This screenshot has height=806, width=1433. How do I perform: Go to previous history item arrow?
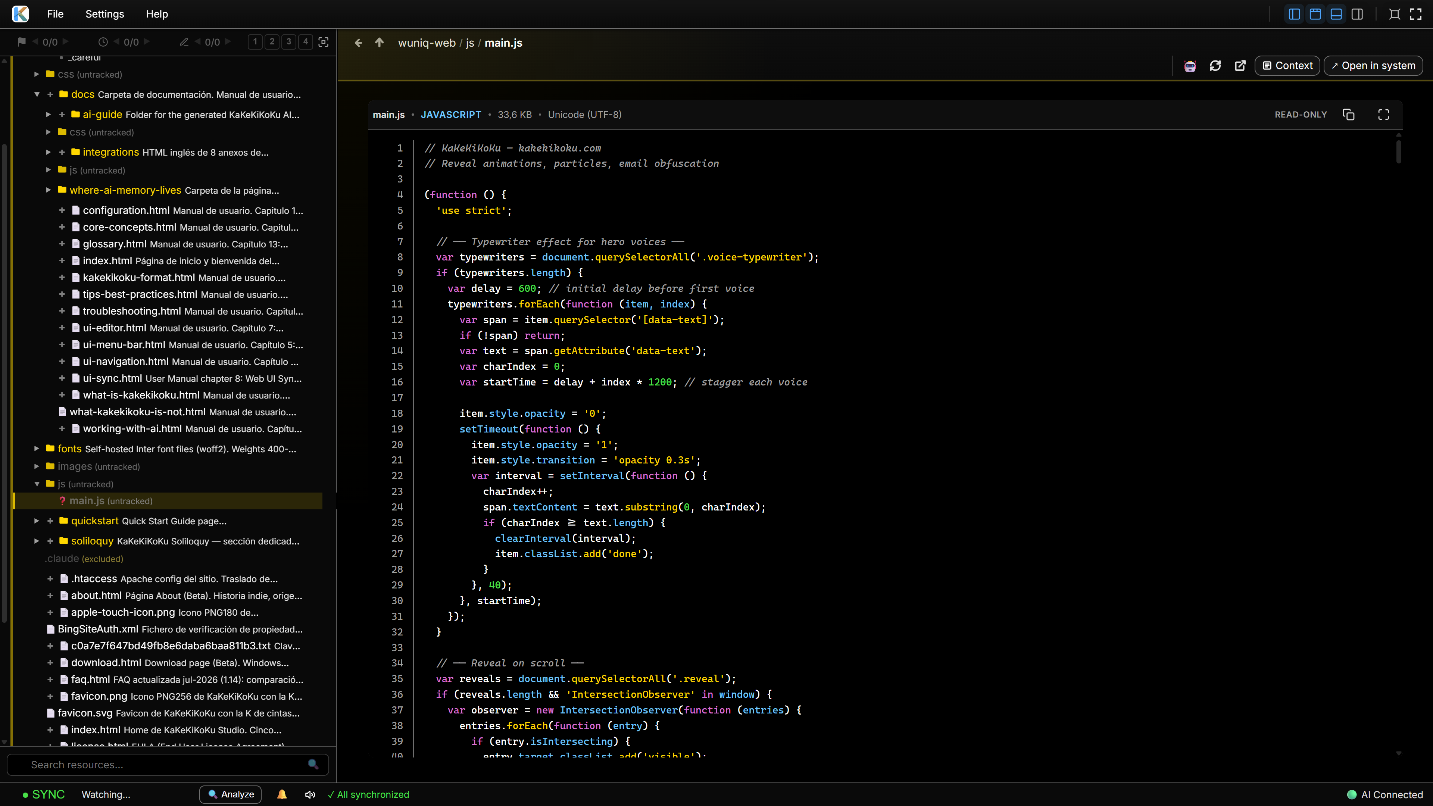[116, 42]
